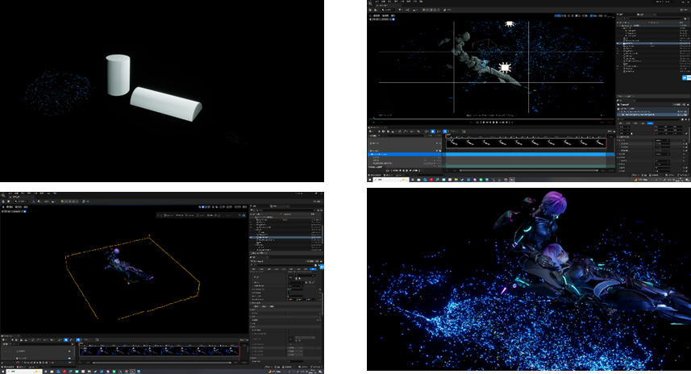The image size is (691, 374).
Task: Select the light actor icon beside the mannequin's legs
Action: 506,69
